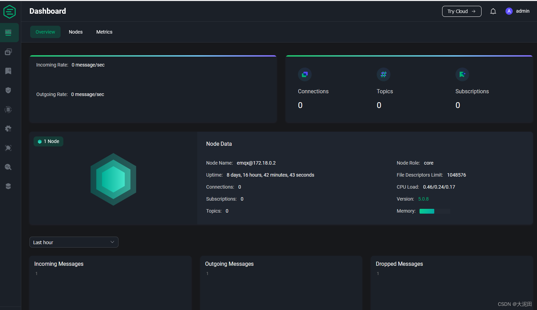Click the admin avatar circle icon
The width and height of the screenshot is (537, 310).
tap(509, 11)
